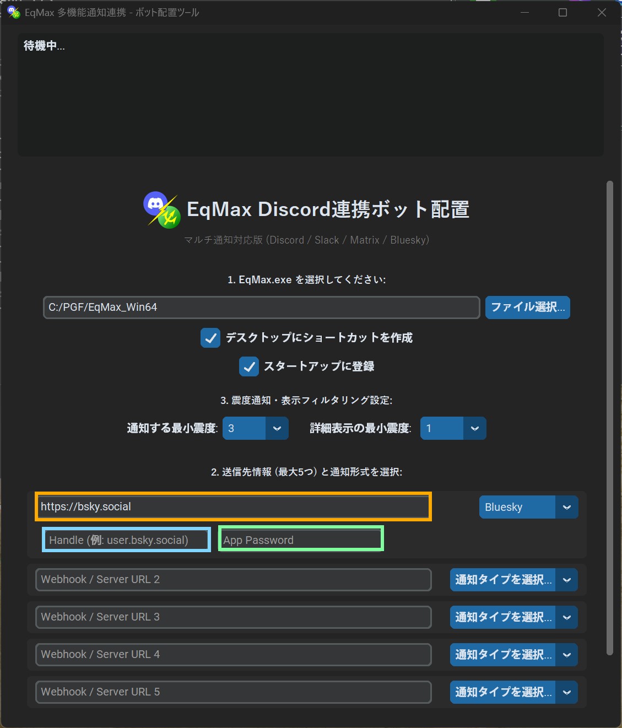
Task: Change minimum notification intensity from 3
Action: 244,428
